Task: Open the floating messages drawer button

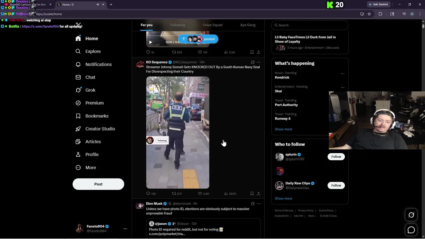Action: click(x=411, y=230)
